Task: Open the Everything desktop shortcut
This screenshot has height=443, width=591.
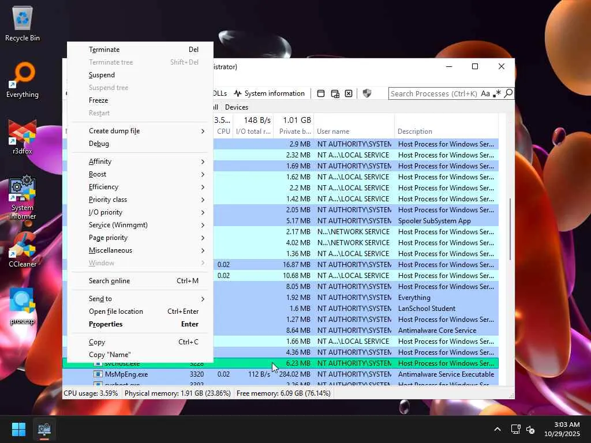Action: coord(23,81)
